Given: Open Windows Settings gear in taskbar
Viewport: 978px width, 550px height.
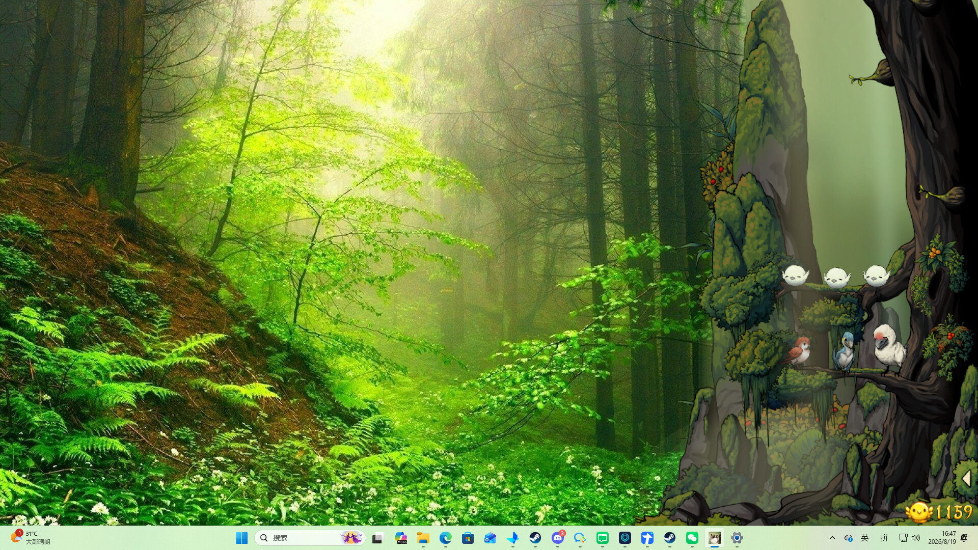Looking at the screenshot, I should [x=737, y=538].
